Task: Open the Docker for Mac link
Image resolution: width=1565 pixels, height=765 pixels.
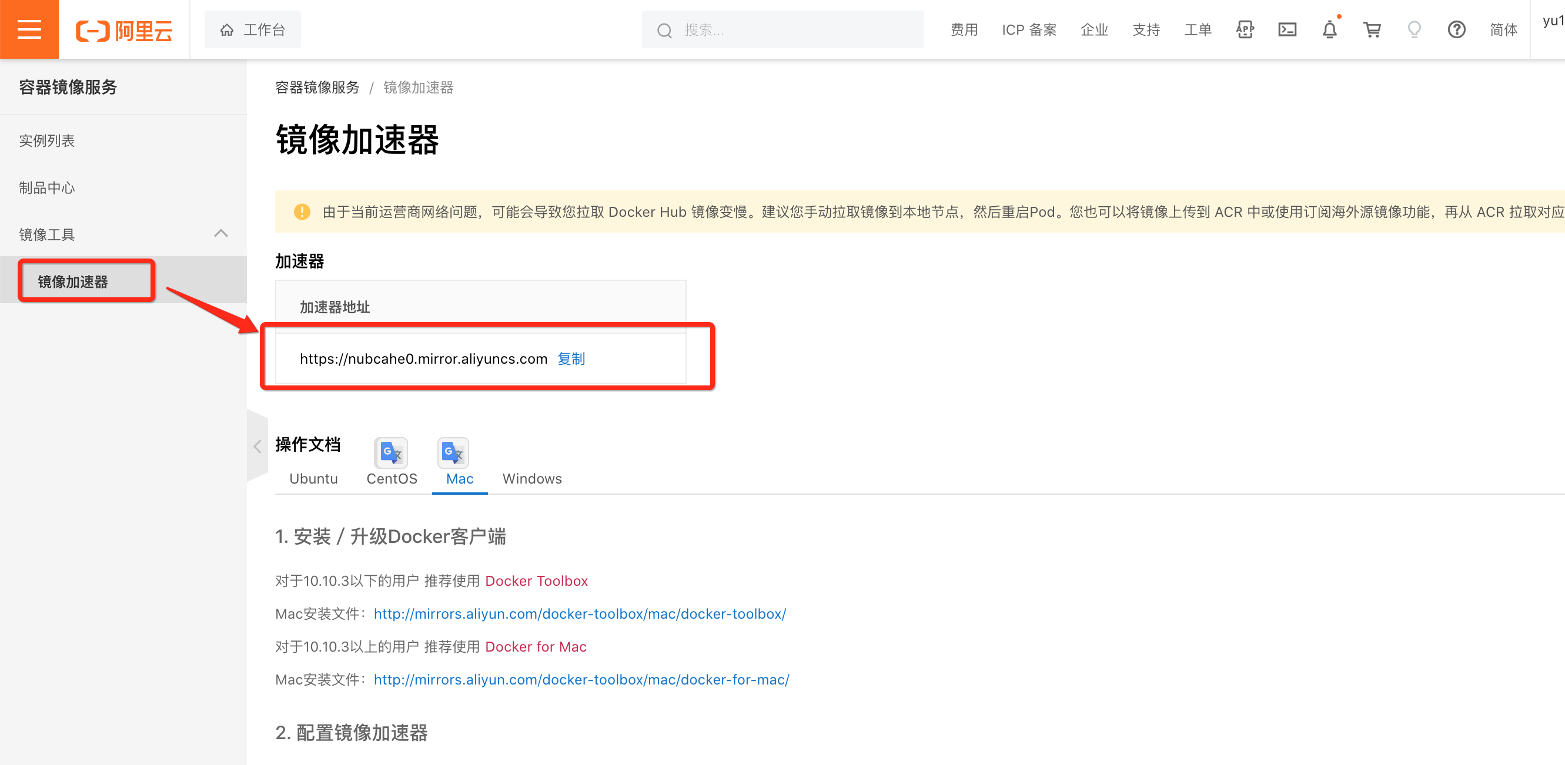Action: [536, 646]
